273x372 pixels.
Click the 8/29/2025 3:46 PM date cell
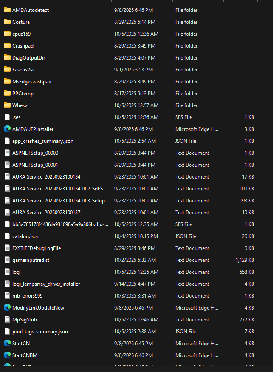click(135, 248)
